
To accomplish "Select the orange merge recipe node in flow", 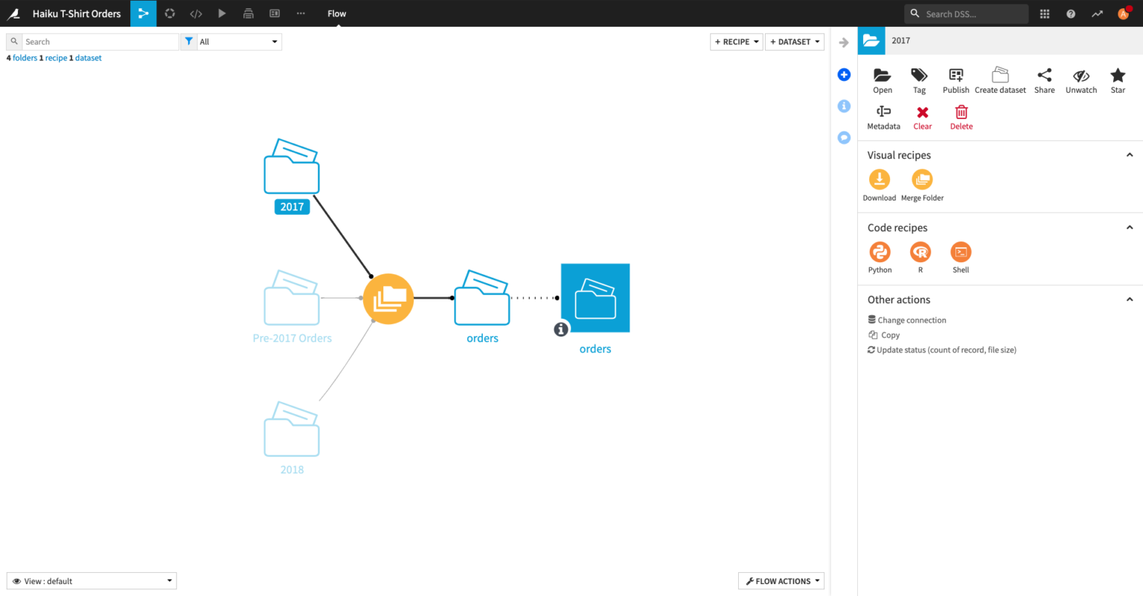I will pyautogui.click(x=388, y=299).
